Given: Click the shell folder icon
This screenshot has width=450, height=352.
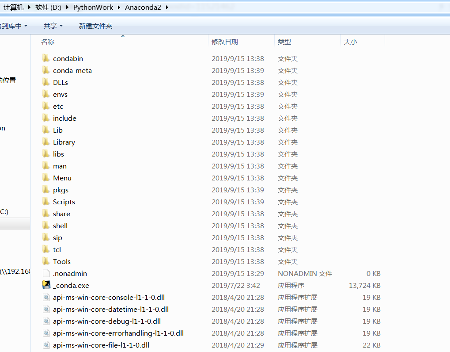Looking at the screenshot, I should tap(46, 225).
